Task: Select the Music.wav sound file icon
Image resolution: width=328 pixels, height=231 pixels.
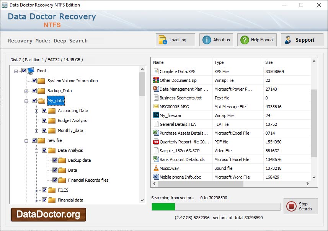Action: pyautogui.click(x=156, y=168)
